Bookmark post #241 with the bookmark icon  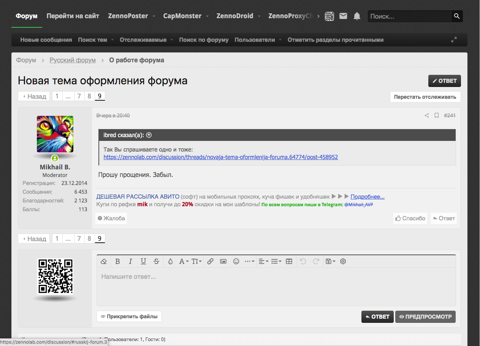pyautogui.click(x=437, y=115)
